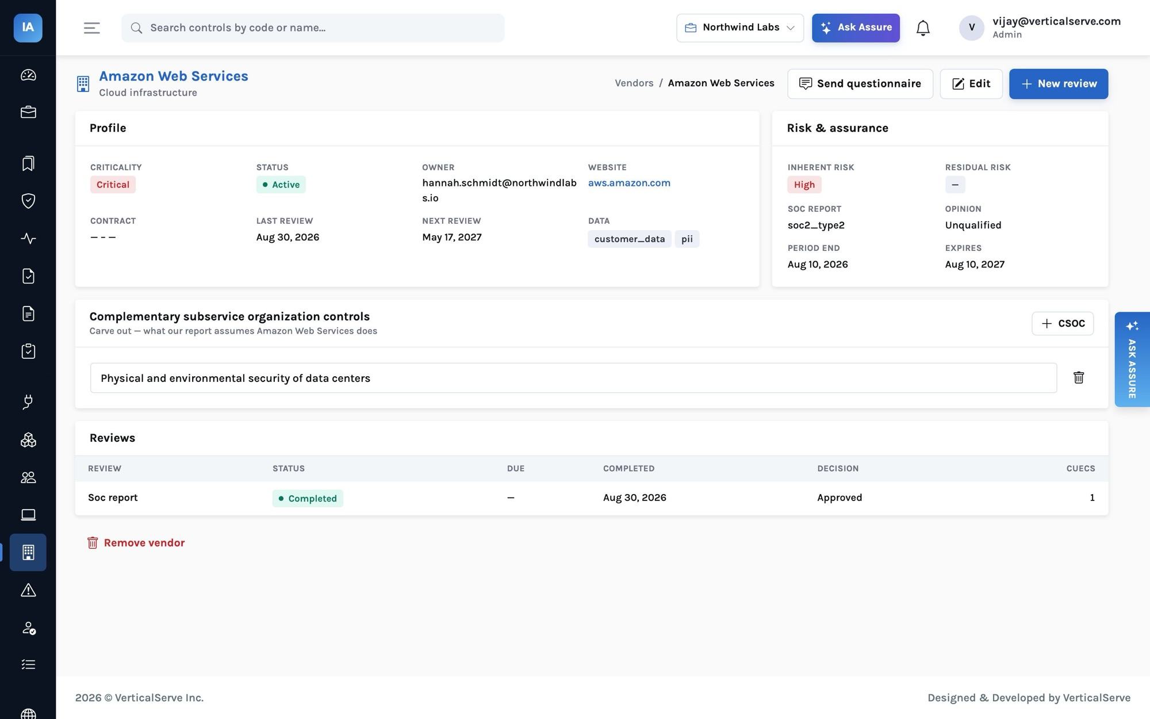This screenshot has height=719, width=1150.
Task: Start a New review
Action: [1059, 84]
